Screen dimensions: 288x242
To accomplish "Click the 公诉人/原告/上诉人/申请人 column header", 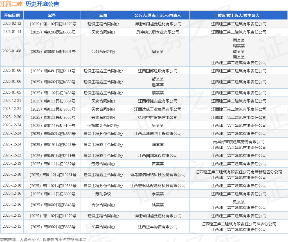I will tap(157, 15).
